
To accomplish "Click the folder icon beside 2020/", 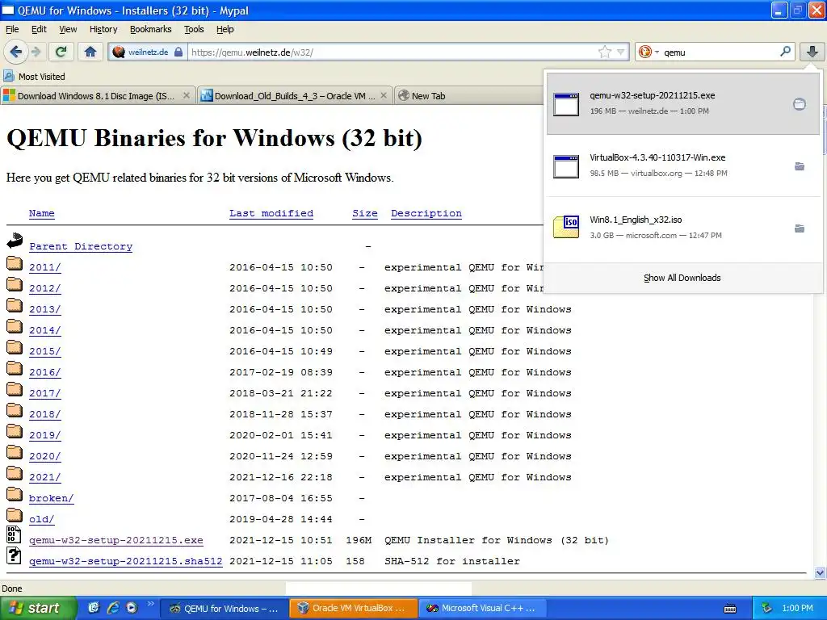I will click(x=15, y=452).
